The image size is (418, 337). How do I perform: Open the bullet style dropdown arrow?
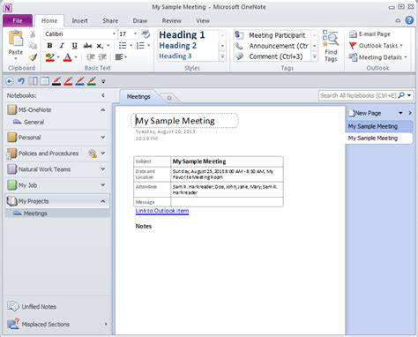point(131,46)
